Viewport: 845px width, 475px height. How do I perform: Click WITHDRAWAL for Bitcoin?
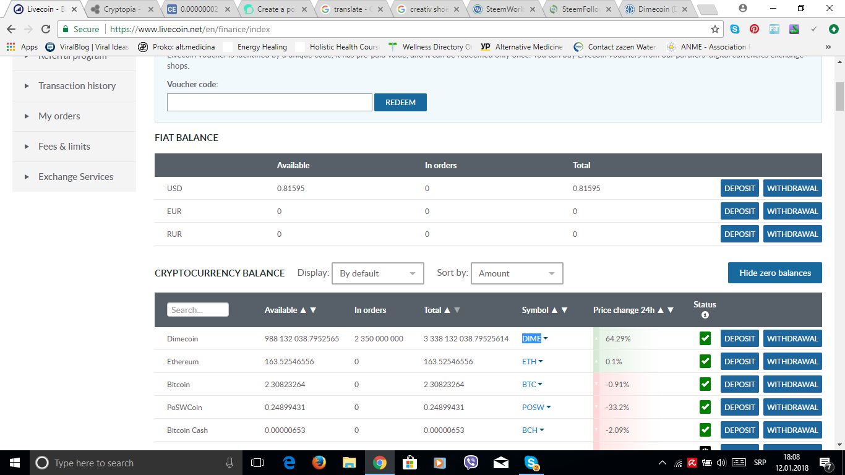click(x=792, y=384)
